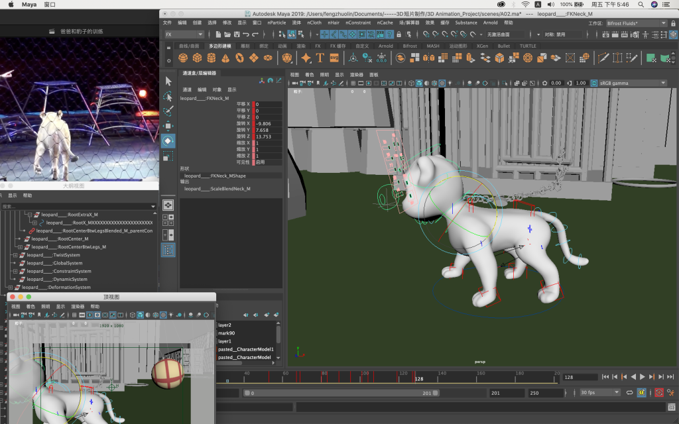Toggle Use All Lights in persp viewport
This screenshot has width=679, height=424.
click(x=450, y=83)
